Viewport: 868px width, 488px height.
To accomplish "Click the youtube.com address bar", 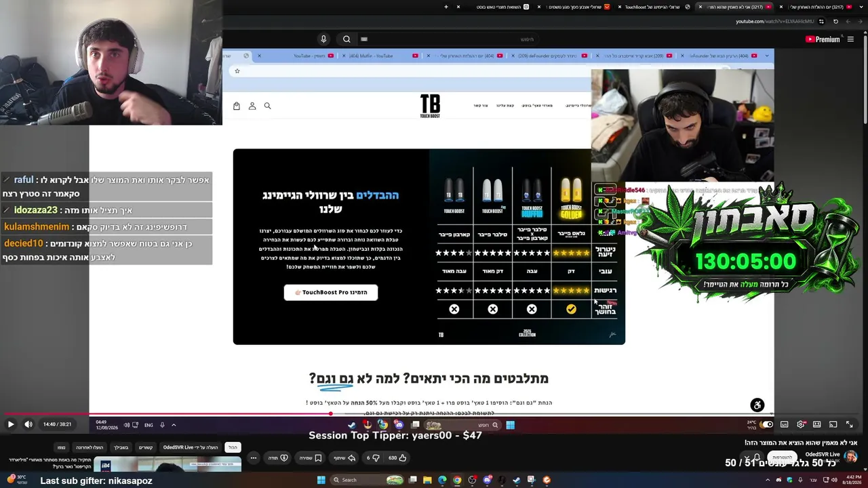I will coord(775,22).
